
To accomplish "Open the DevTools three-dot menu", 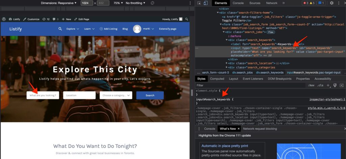I will point(339,3).
